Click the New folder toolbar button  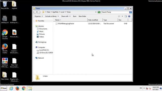tap(82, 16)
